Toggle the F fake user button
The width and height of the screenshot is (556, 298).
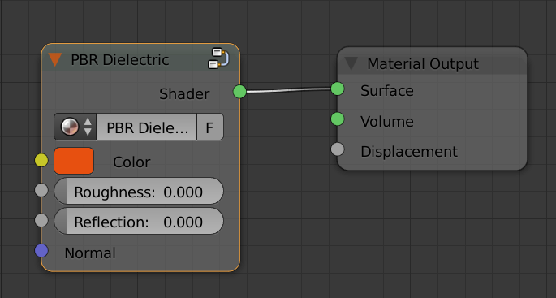point(210,127)
